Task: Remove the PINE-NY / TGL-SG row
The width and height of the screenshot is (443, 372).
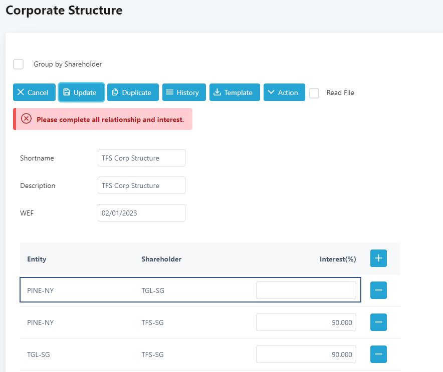Action: pyautogui.click(x=378, y=290)
